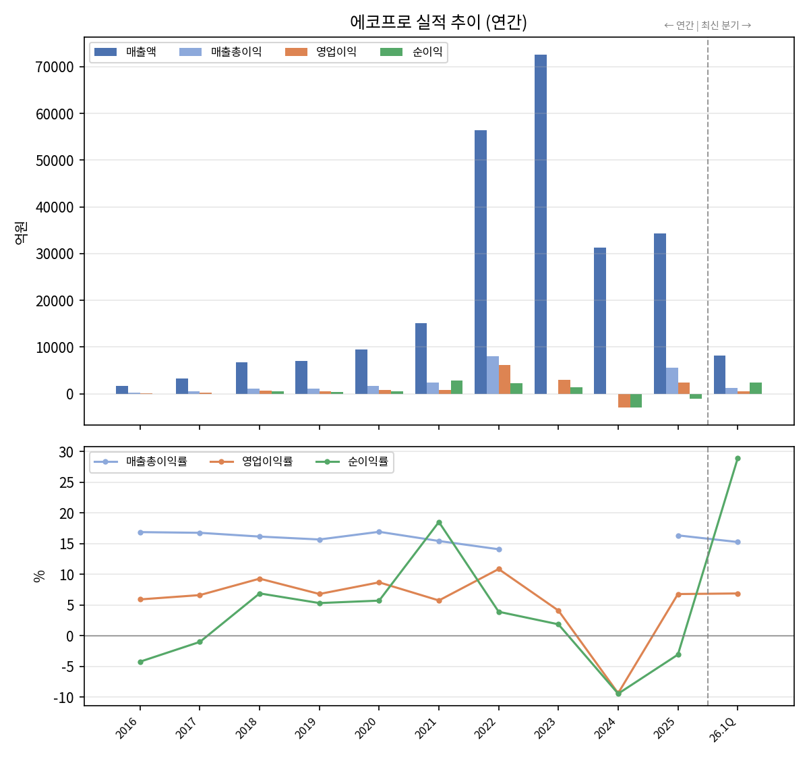Click the -10 tick on the percent axis
This screenshot has width=809, height=759.
click(64, 698)
